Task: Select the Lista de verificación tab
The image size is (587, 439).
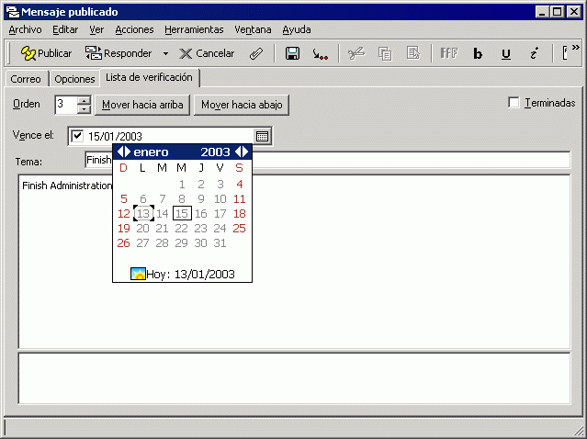Action: pyautogui.click(x=149, y=77)
